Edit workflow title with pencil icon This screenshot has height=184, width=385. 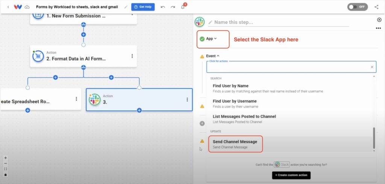coord(126,7)
